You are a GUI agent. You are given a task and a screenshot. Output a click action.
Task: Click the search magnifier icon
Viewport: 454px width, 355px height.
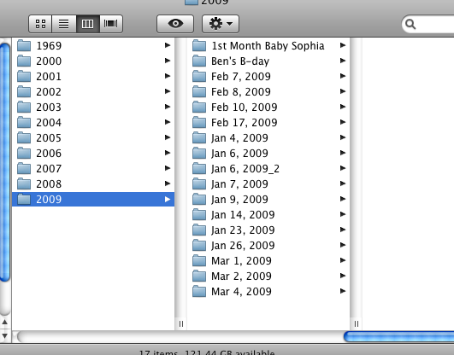point(410,24)
